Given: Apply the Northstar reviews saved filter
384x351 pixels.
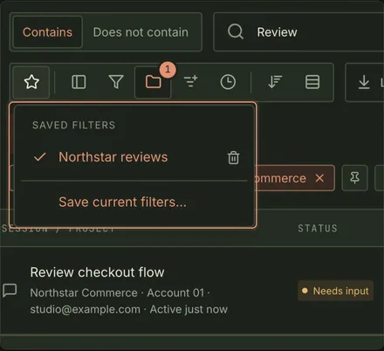Looking at the screenshot, I should pyautogui.click(x=113, y=157).
